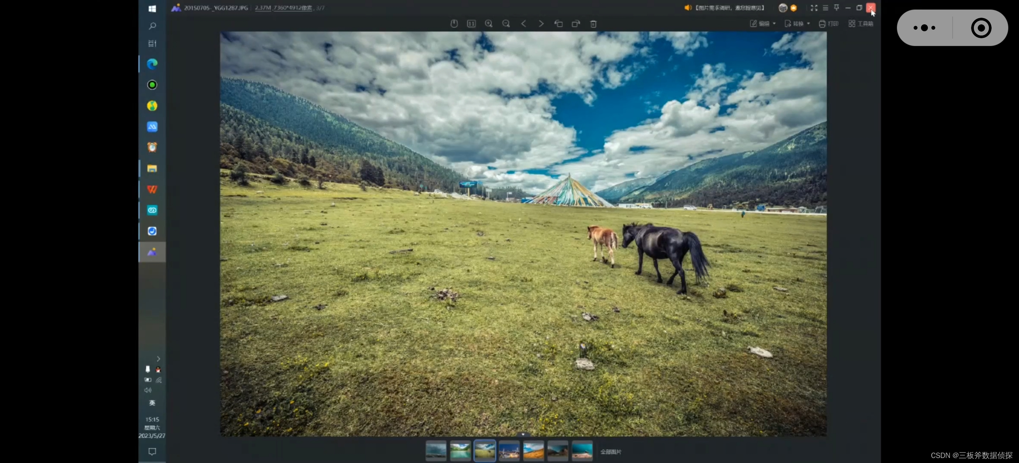The height and width of the screenshot is (463, 1019).
Task: Click the 全部图片 all pictures link
Action: pos(611,451)
